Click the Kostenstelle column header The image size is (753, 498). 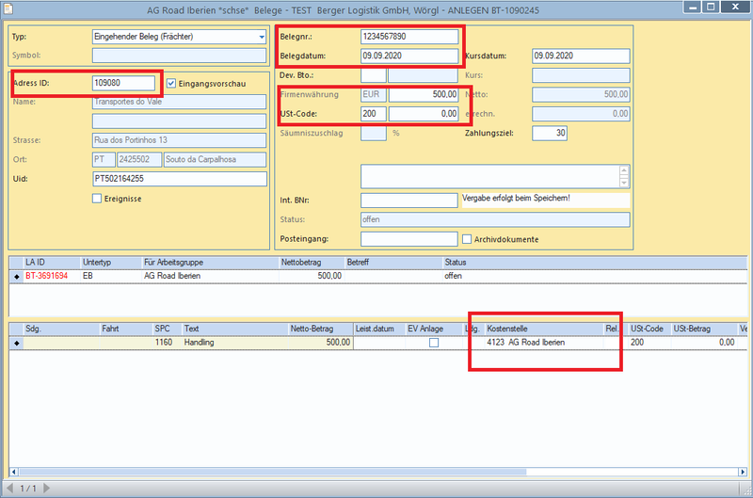pyautogui.click(x=544, y=329)
